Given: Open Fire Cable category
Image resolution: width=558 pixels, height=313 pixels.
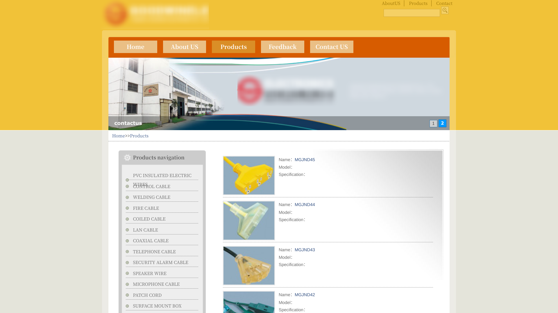Looking at the screenshot, I should 146,208.
